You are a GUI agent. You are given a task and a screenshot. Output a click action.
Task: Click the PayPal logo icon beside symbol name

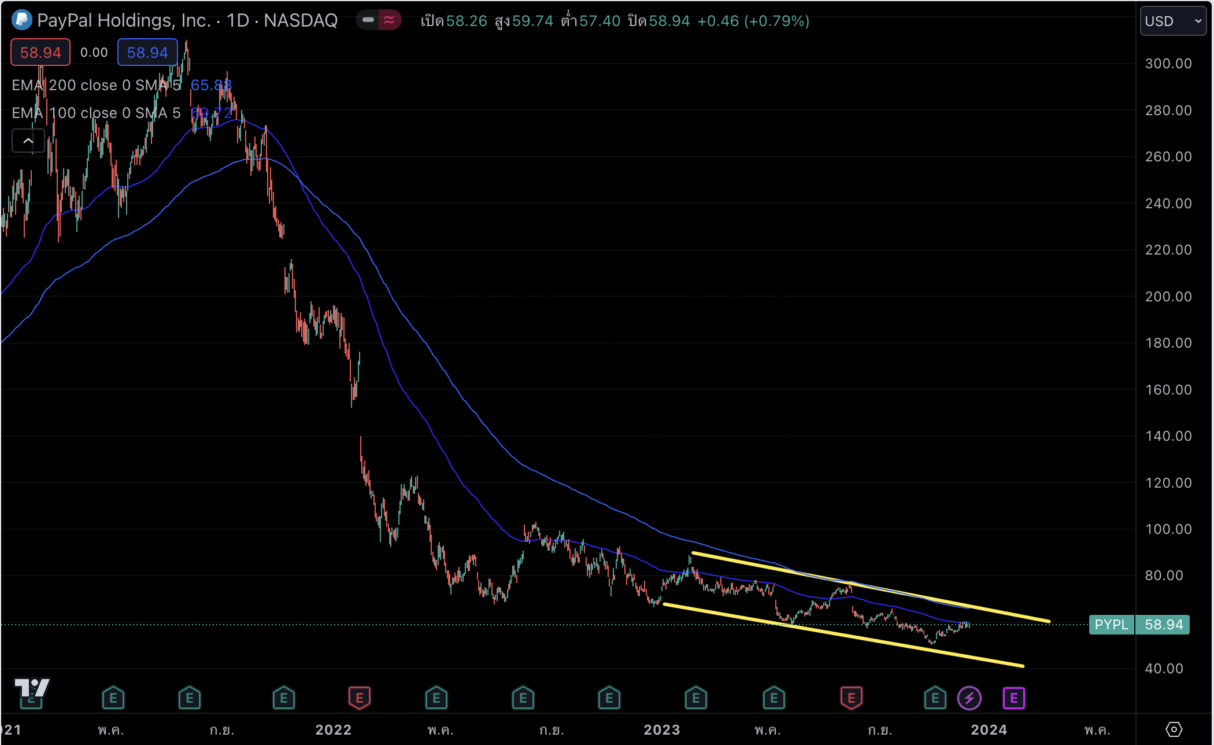pos(22,20)
